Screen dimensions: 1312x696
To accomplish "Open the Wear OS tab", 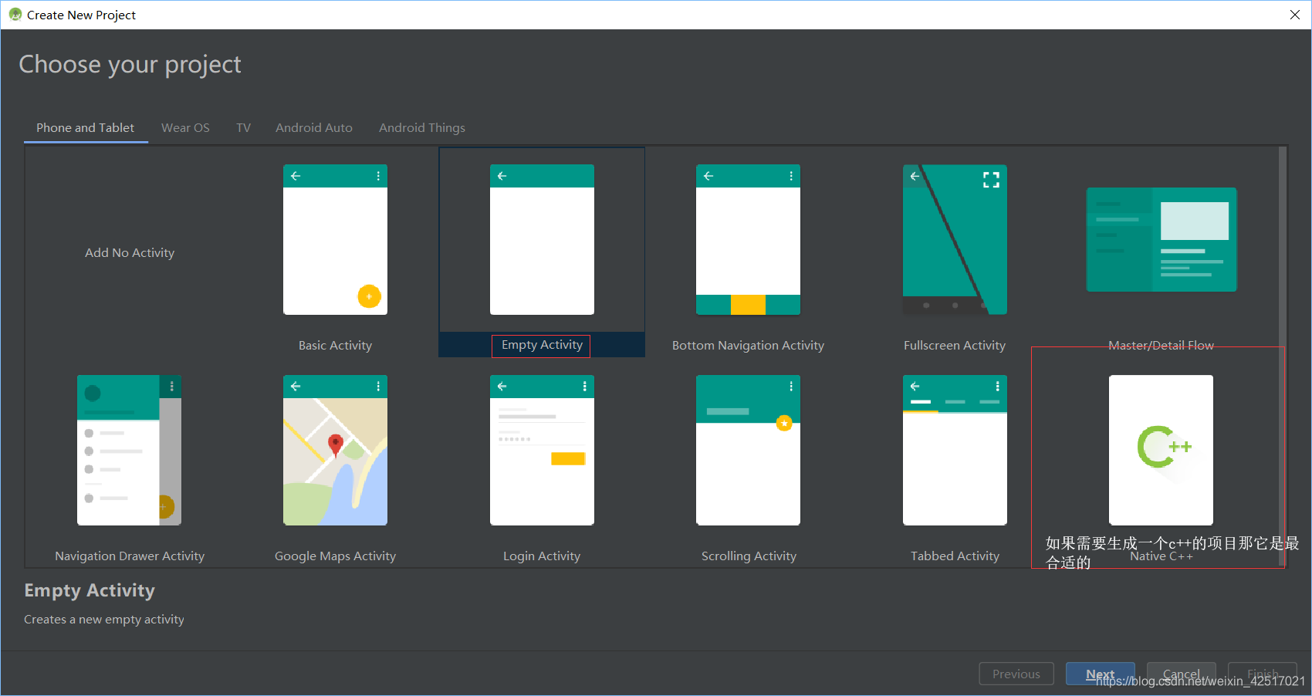I will (x=185, y=128).
